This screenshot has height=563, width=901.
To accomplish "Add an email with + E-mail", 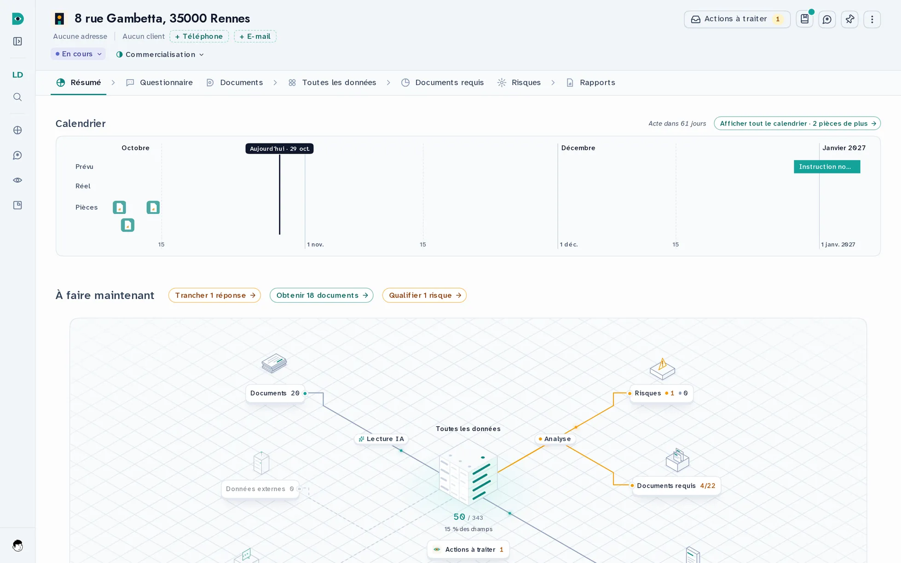I will point(255,36).
